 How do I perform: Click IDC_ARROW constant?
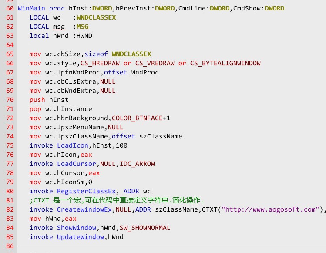[x=137, y=164]
